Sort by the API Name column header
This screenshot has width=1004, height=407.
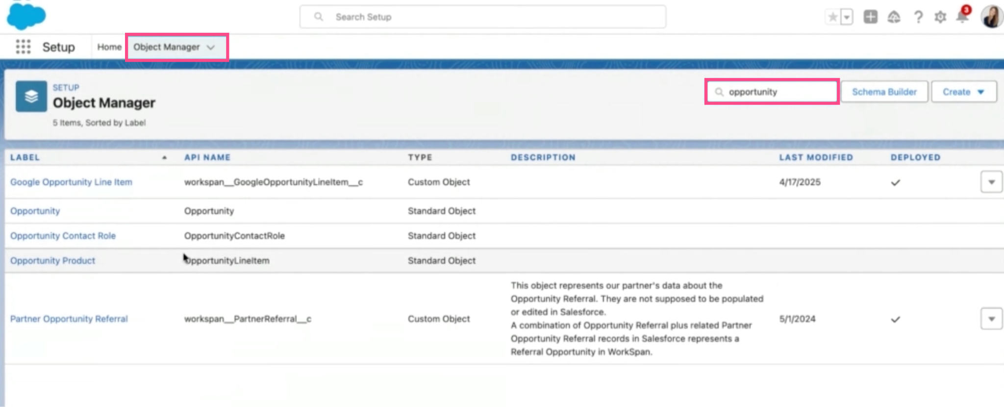click(x=207, y=157)
